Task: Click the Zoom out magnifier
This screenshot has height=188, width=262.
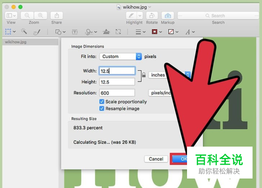Action: tap(27, 16)
